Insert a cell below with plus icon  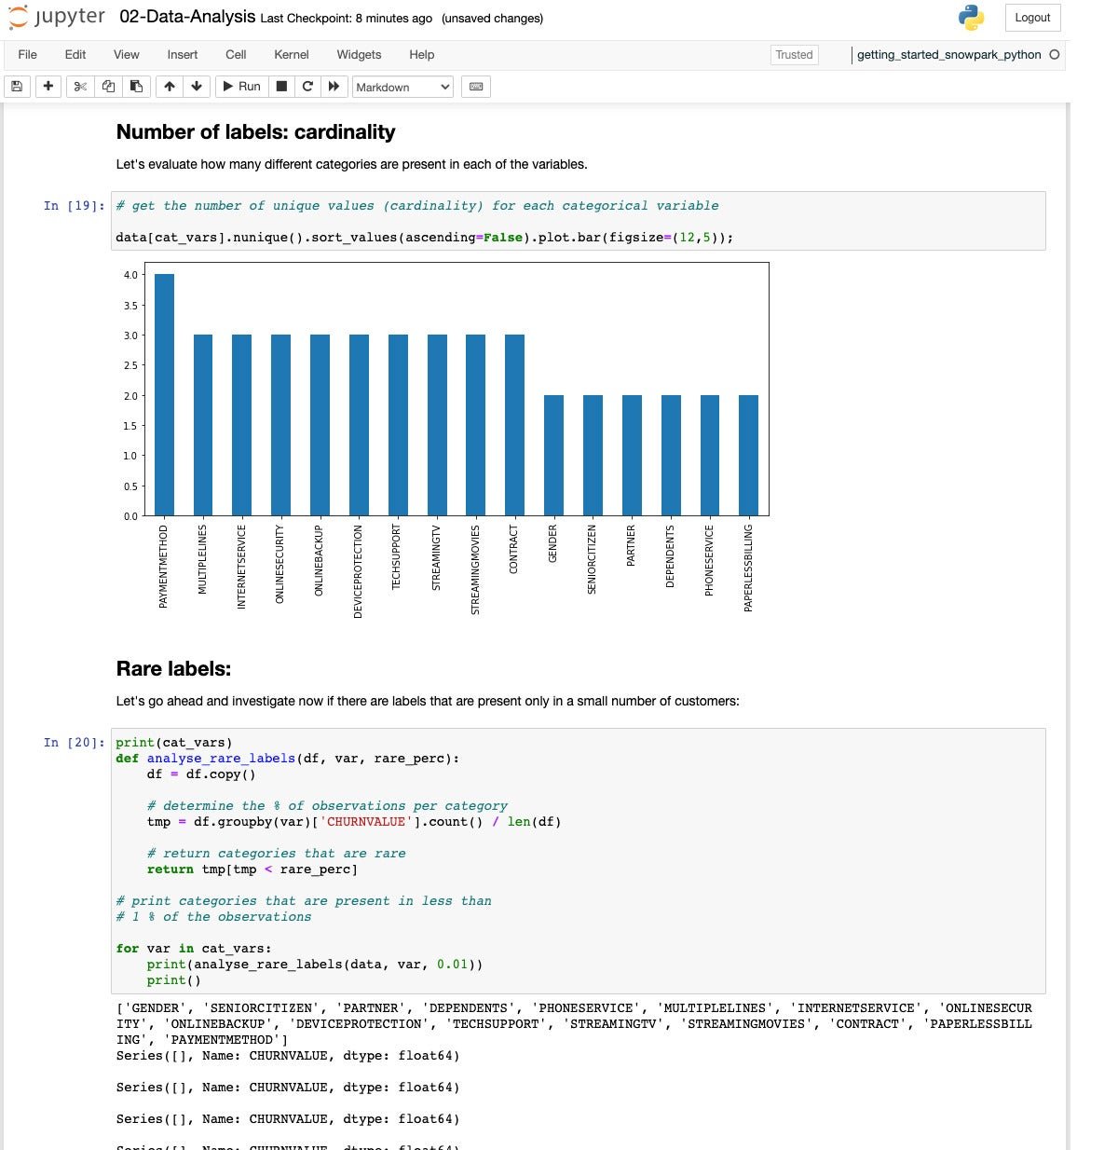coord(48,87)
